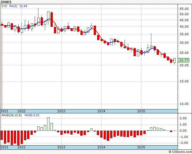Select 2025 on the price chart time axis
This screenshot has height=154, width=192.
[141, 111]
